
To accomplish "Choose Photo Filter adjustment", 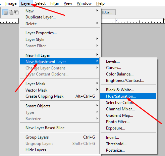I will [x=128, y=122].
